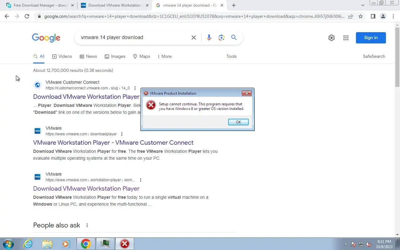Open options for workstation-player result

[141, 180]
